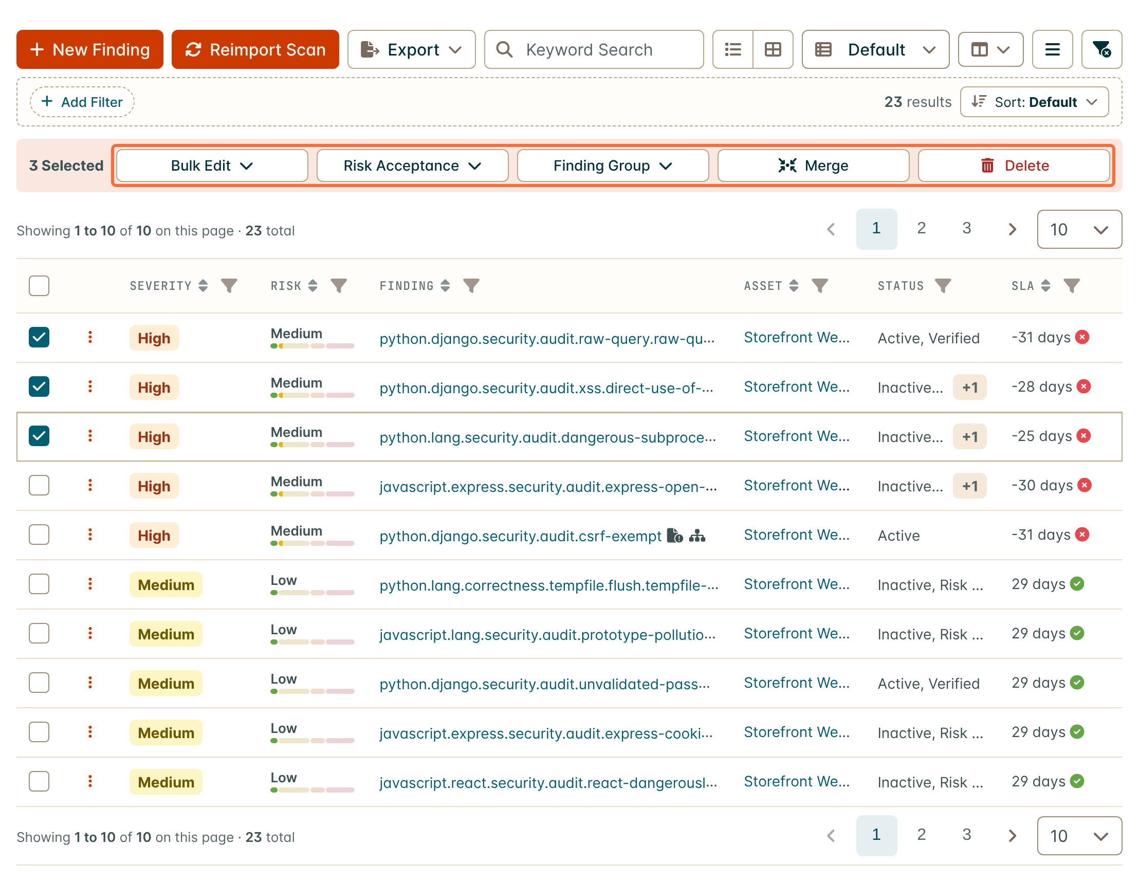Open the Severity column filter funnel

[x=229, y=285]
